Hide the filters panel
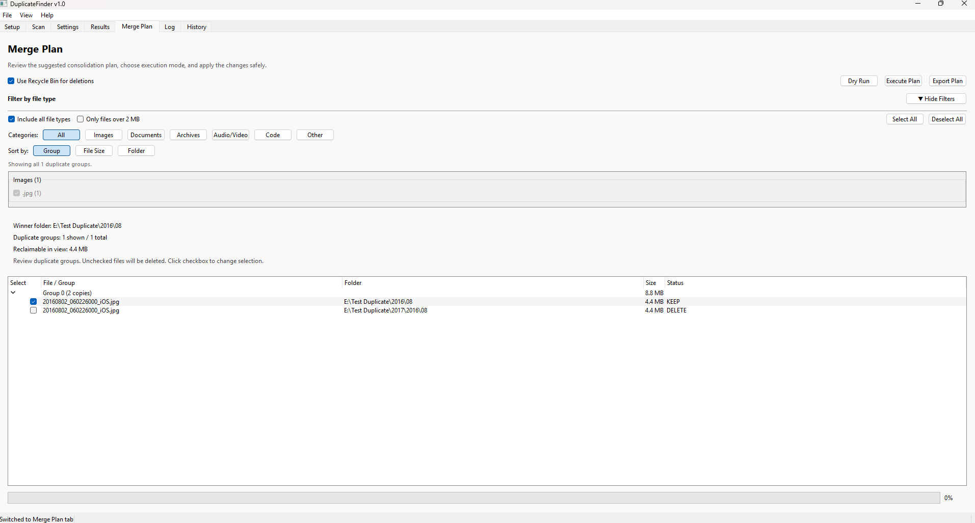 (936, 99)
